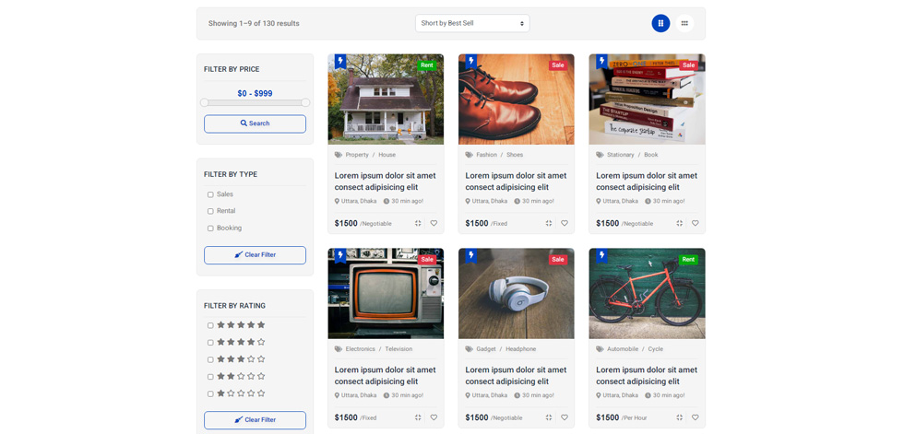Click compare icon on the Book listing
Screen dimensions: 904x434
click(679, 223)
